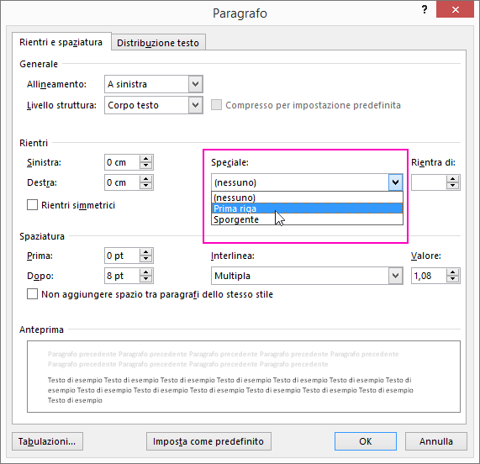Decrease Rientra di with down arrow
The image size is (480, 464).
click(453, 186)
